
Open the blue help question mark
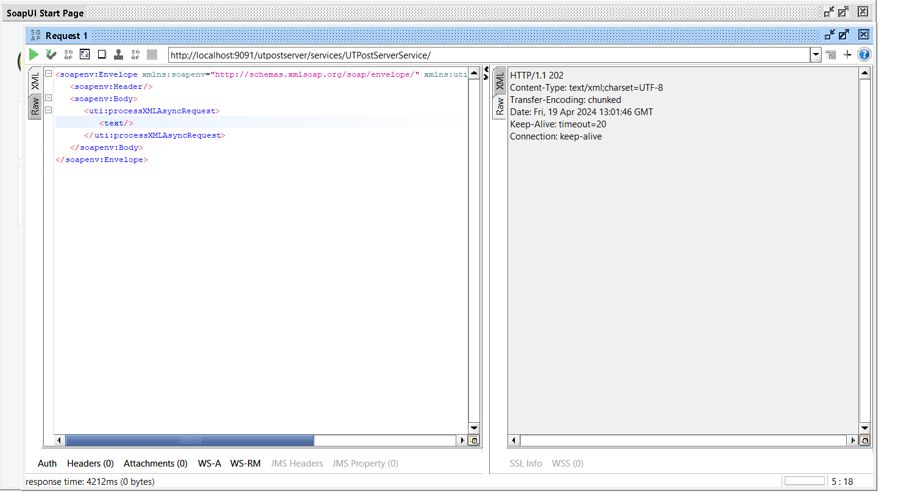click(x=864, y=55)
